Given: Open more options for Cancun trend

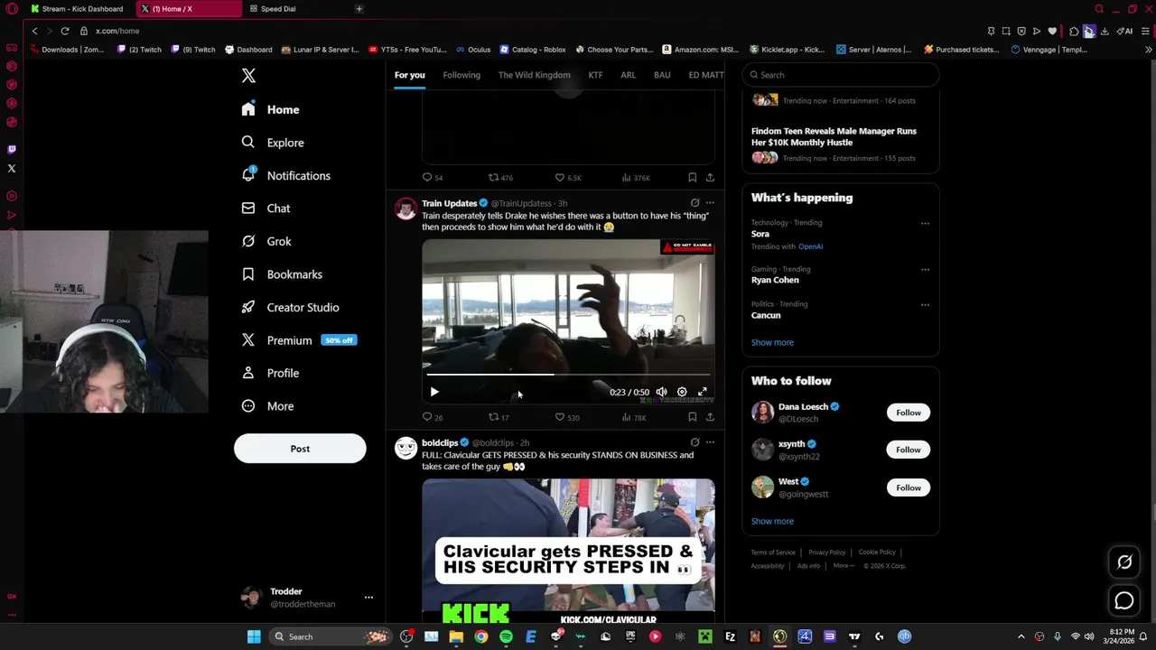Looking at the screenshot, I should pyautogui.click(x=925, y=304).
